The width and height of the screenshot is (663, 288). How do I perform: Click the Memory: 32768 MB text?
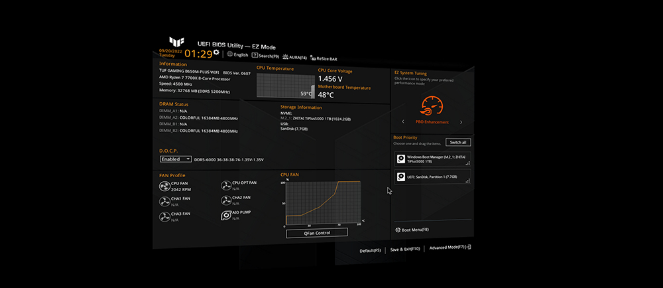click(194, 90)
